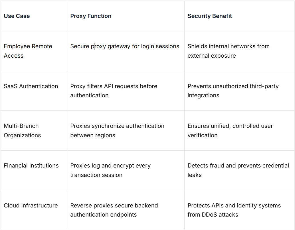The height and width of the screenshot is (230, 295).
Task: Click the "Prevents unauthorized third-party integrations" cell
Action: (x=233, y=91)
